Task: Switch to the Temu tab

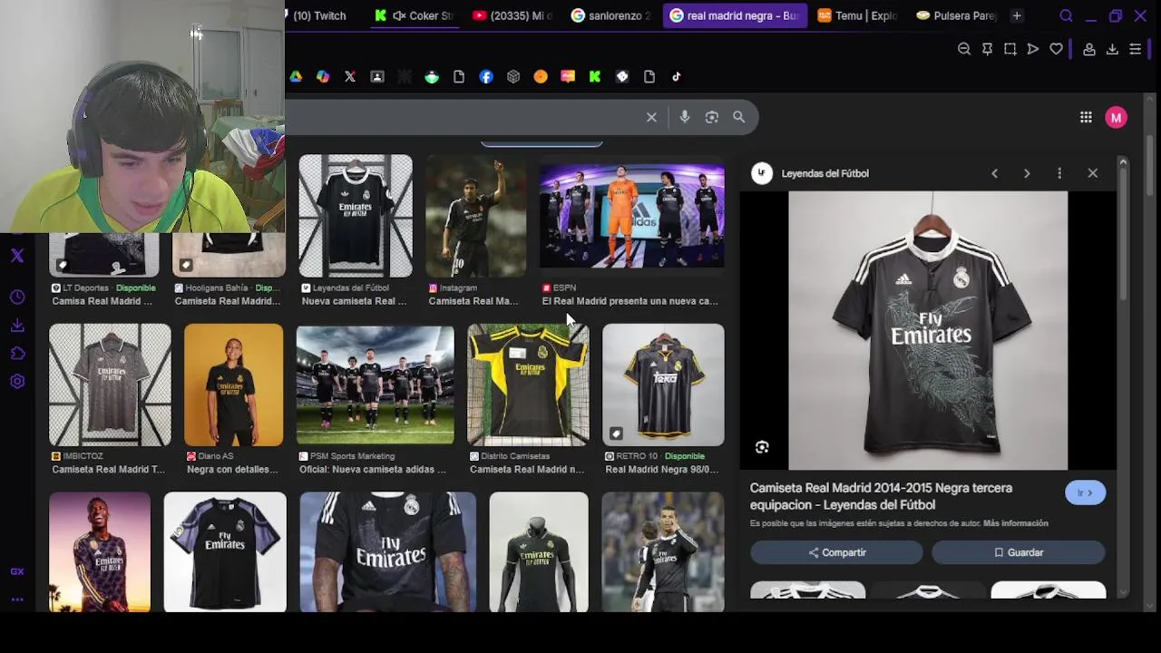Action: 857,15
